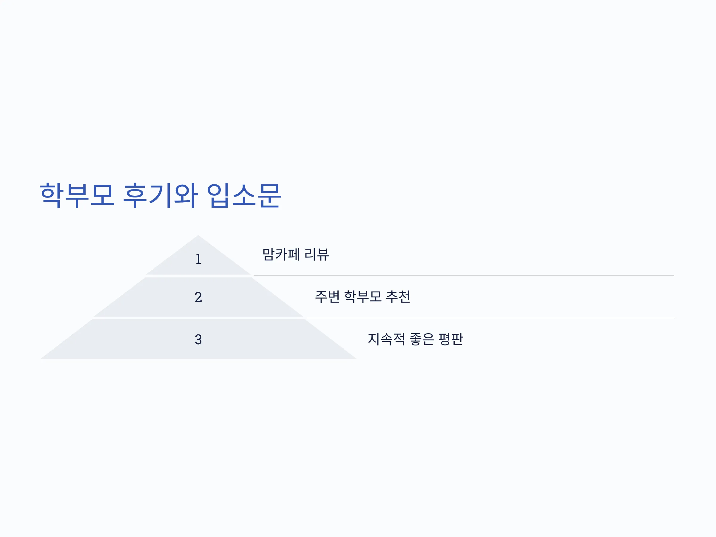The image size is (716, 537).
Task: Select the middle pyramid tier shape
Action: coord(198,297)
